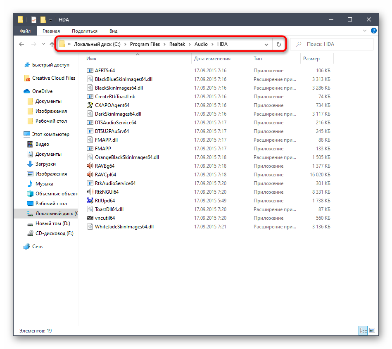Navigate to Realtek in the breadcrumb path

tap(180, 44)
